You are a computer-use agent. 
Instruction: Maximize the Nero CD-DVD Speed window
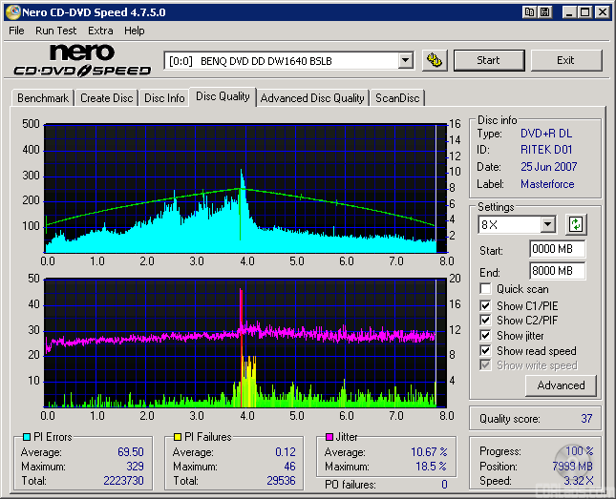click(584, 12)
